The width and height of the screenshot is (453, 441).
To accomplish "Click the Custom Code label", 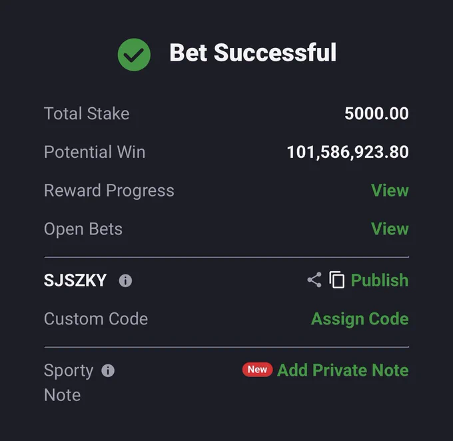I will click(96, 318).
